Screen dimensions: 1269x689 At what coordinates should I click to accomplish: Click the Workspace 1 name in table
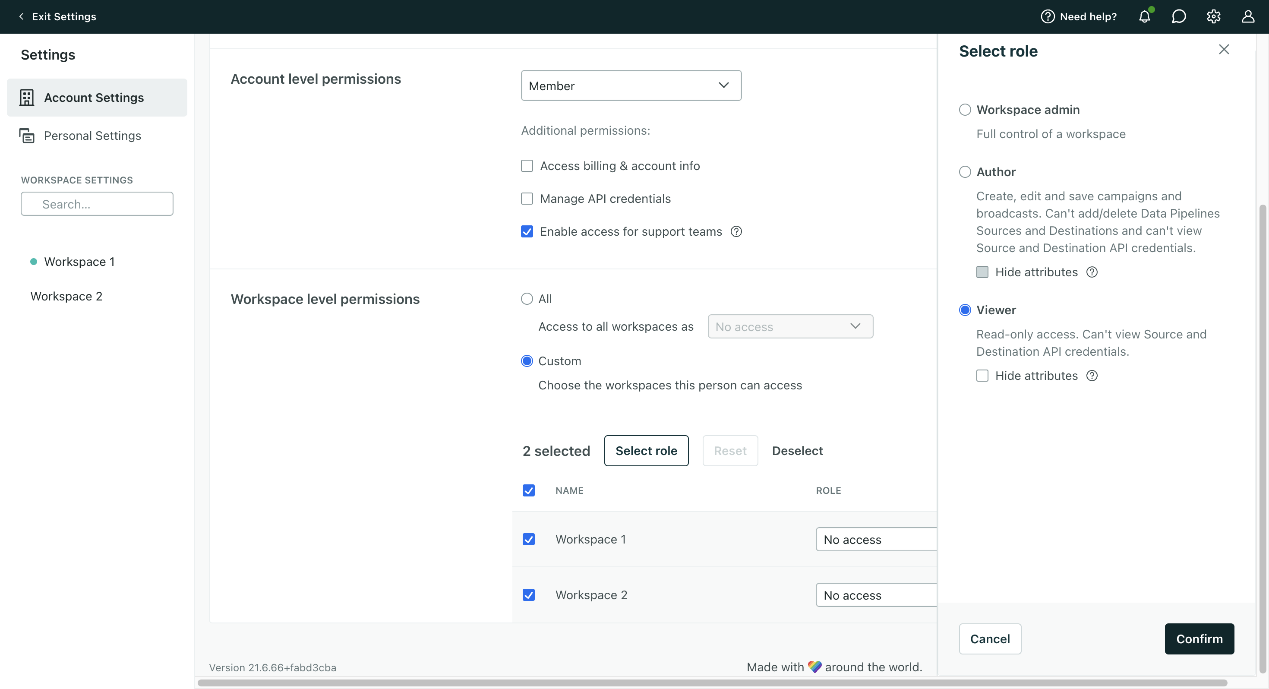(x=590, y=539)
